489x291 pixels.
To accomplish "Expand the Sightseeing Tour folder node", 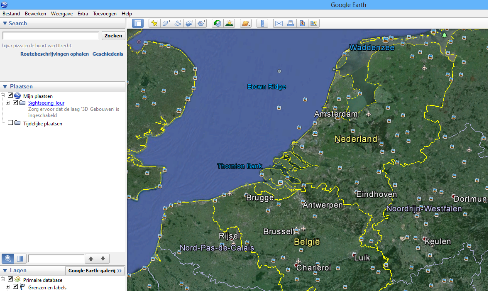I will pos(8,103).
